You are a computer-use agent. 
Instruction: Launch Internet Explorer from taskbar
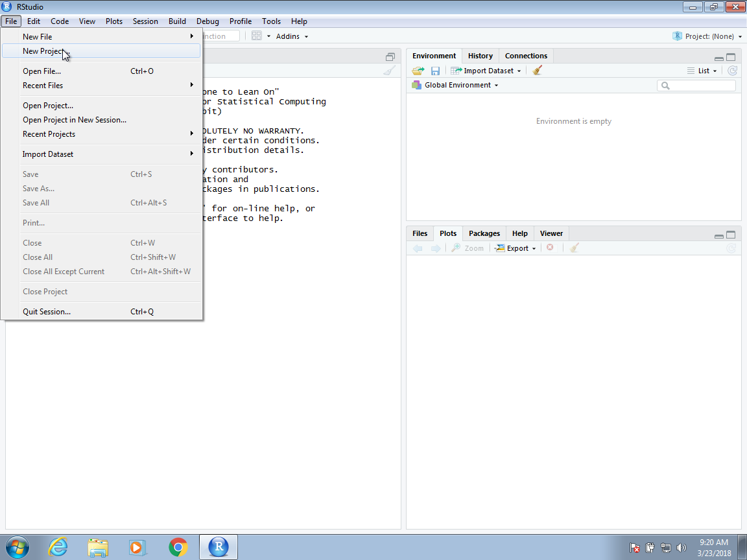pos(58,547)
